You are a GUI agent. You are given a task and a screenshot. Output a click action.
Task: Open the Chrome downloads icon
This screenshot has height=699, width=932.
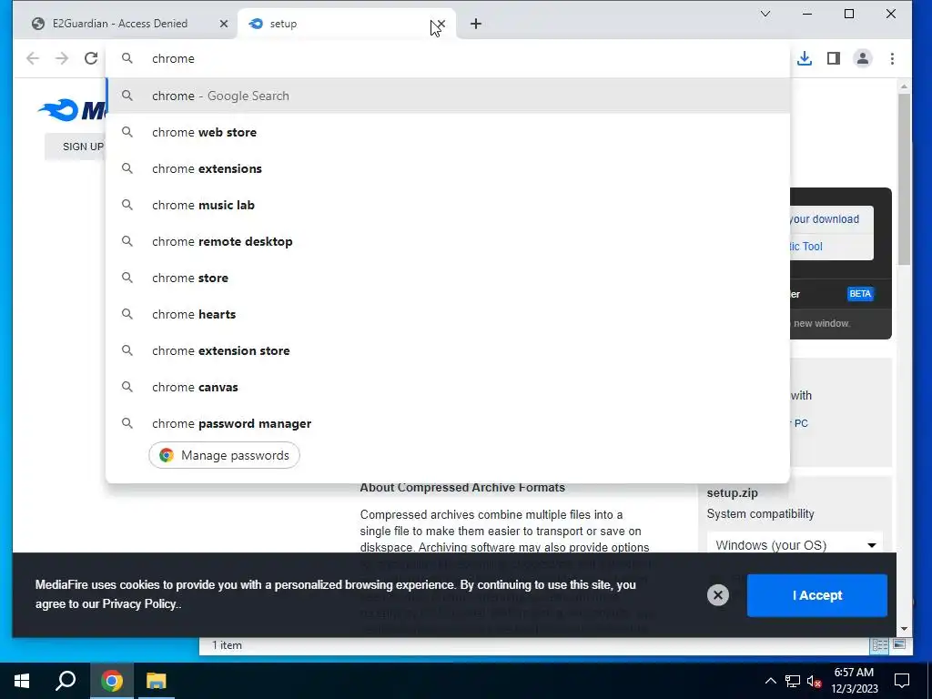tap(805, 58)
